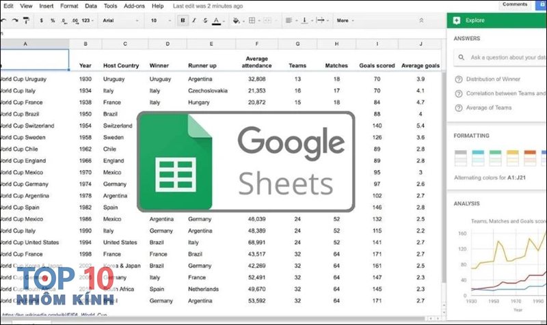Apply the orange alternating colors swatch
547x325 pixels.
tap(529, 158)
